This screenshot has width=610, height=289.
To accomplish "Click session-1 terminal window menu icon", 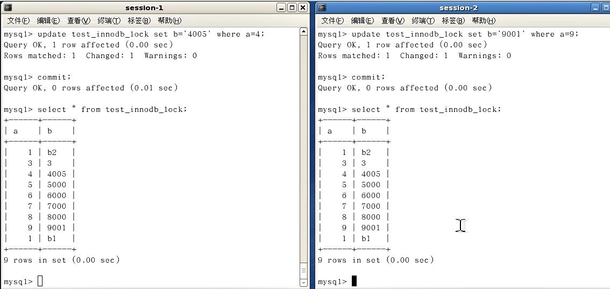I will click(x=8, y=8).
